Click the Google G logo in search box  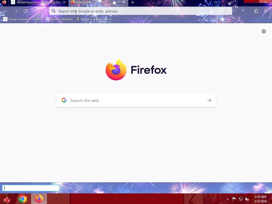tap(64, 100)
